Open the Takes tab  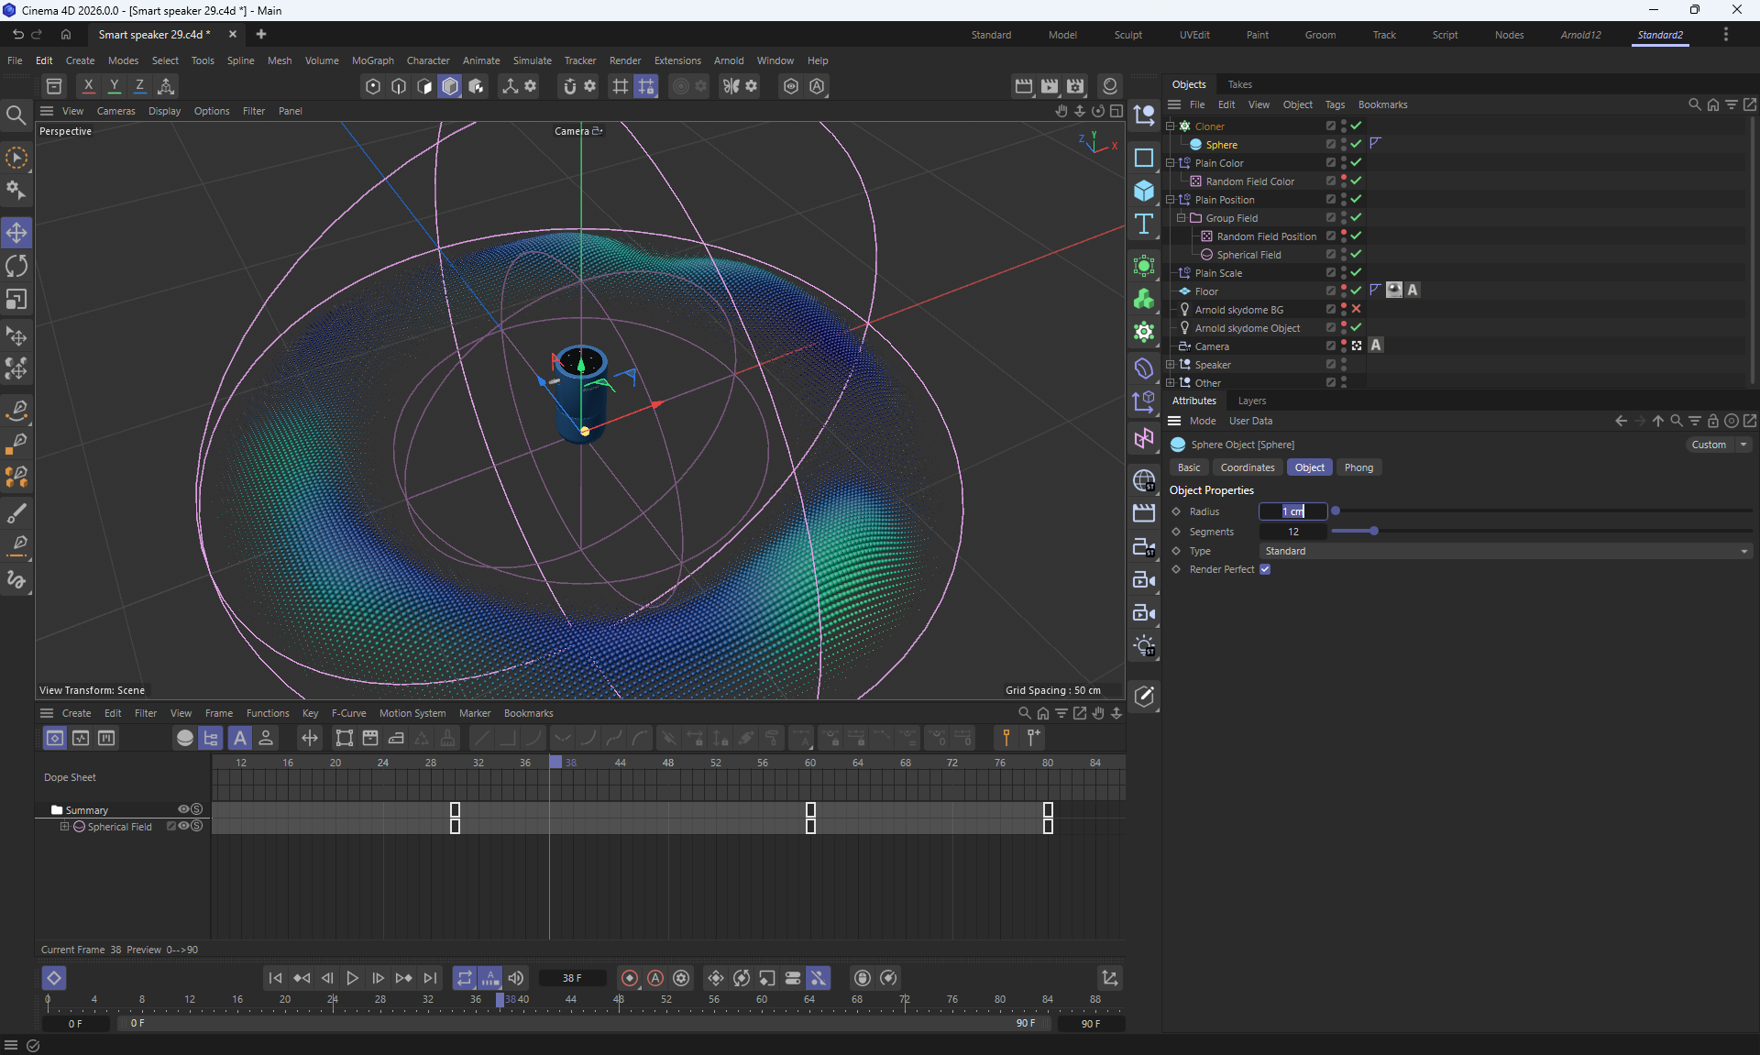point(1239,84)
